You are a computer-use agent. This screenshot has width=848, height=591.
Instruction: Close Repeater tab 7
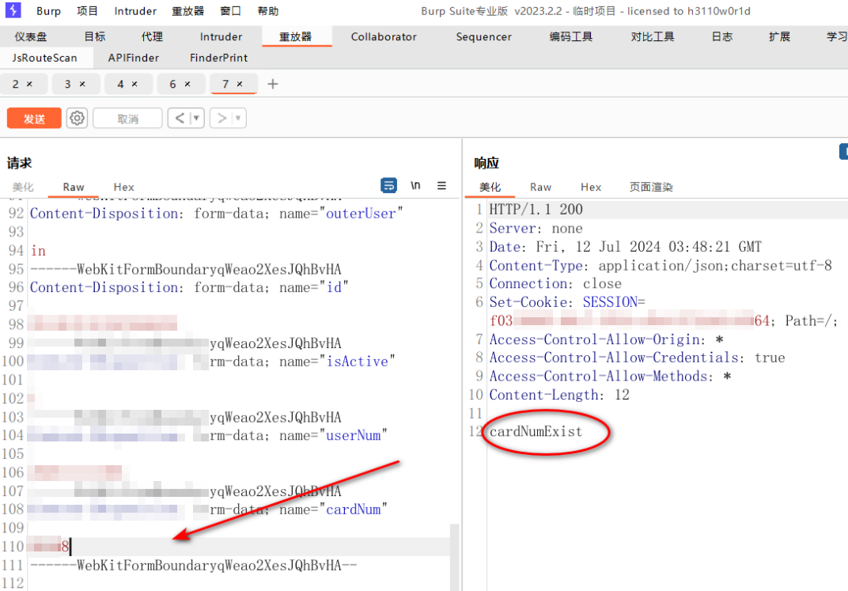click(240, 84)
